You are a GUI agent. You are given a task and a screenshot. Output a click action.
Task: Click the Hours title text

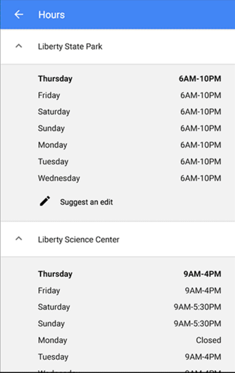coord(51,15)
